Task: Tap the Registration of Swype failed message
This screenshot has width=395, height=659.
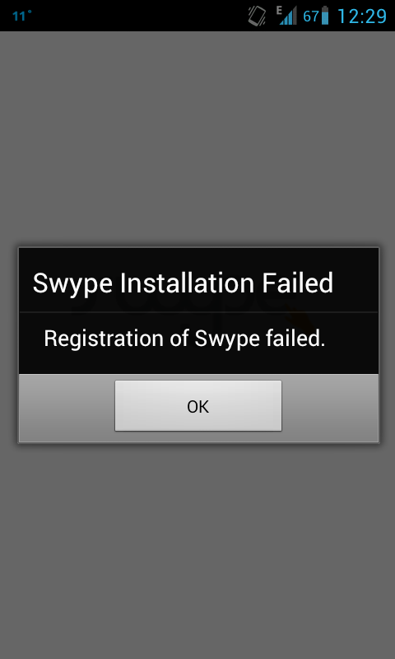Action: point(184,339)
